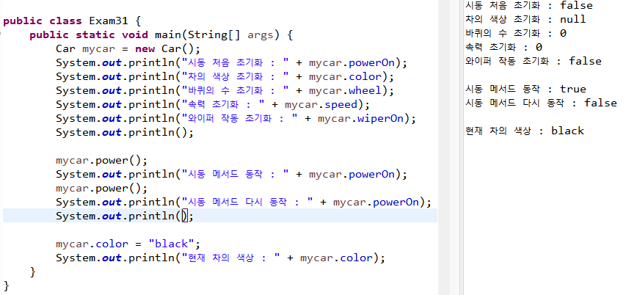Click the "차의 색상 초기화 : " string in code
The height and width of the screenshot is (295, 626).
236,76
